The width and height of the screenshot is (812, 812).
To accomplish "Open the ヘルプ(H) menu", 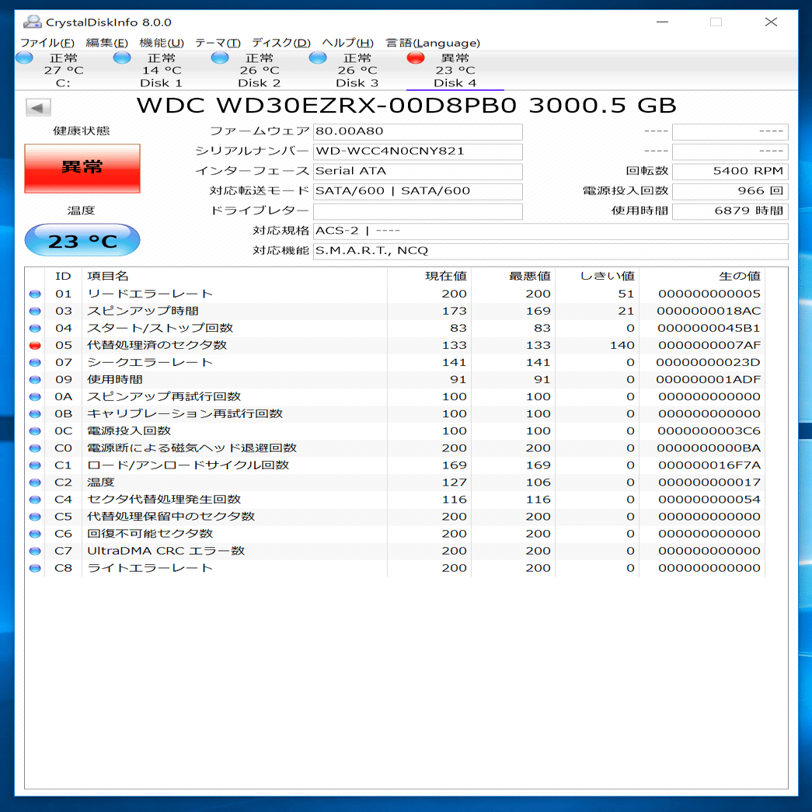I will 347,43.
